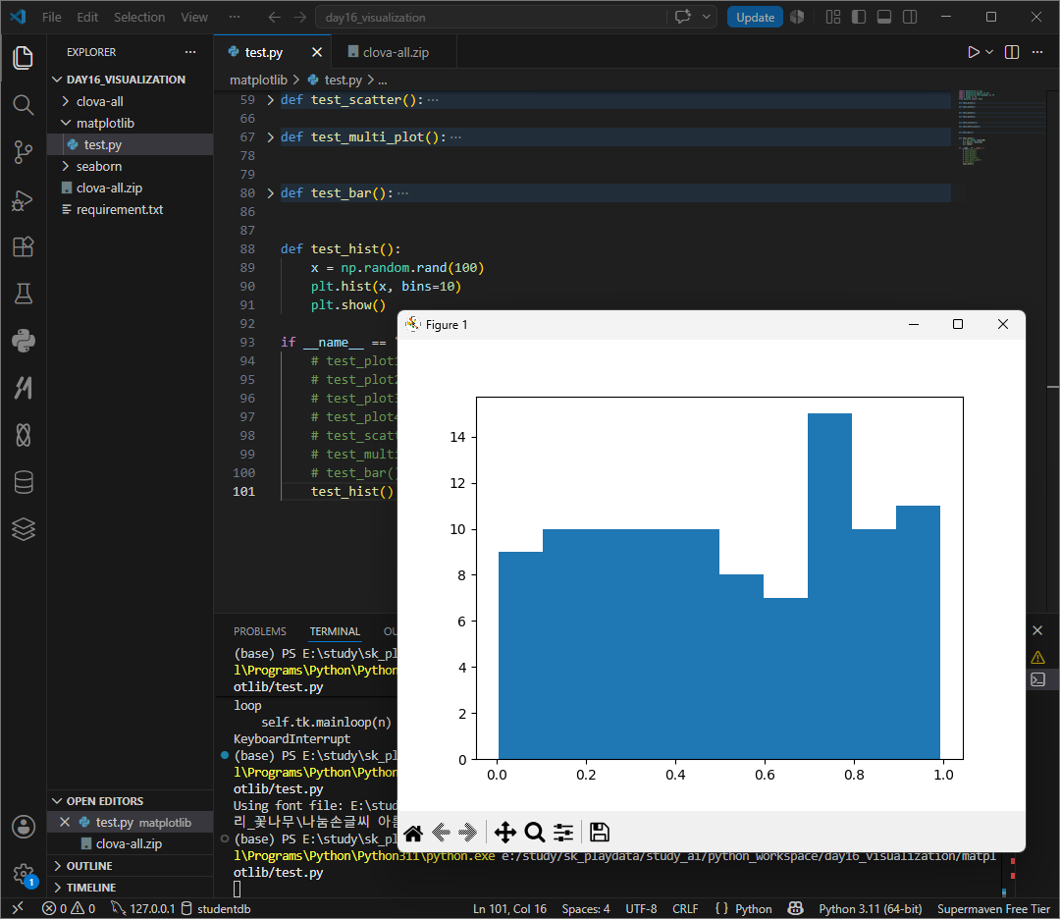Image resolution: width=1060 pixels, height=919 pixels.
Task: Open Source Control view
Action: (23, 152)
